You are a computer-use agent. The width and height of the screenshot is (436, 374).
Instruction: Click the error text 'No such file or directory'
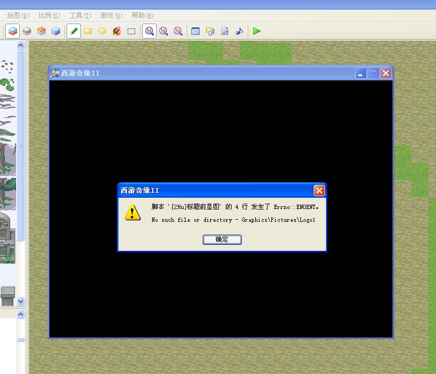tap(192, 220)
